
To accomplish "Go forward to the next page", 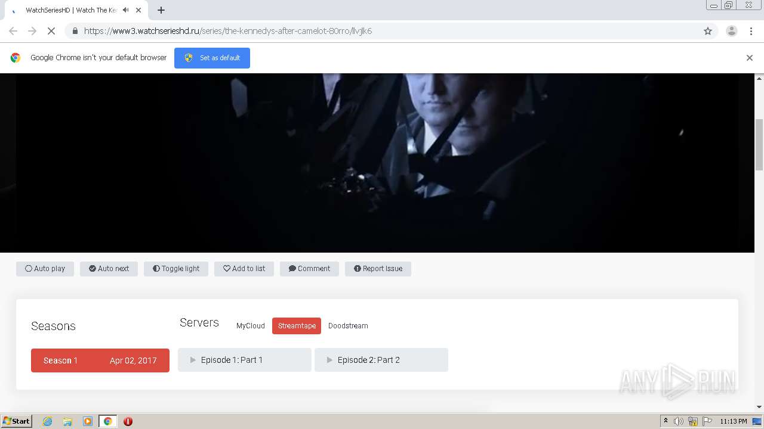I will coord(32,31).
